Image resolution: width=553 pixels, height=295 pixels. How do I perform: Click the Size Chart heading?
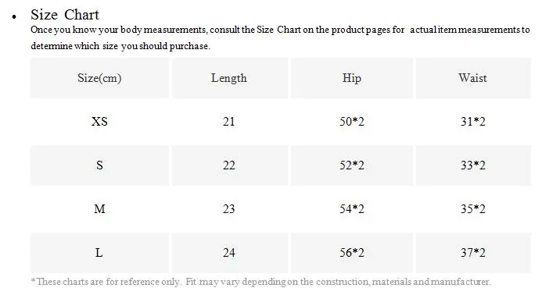[x=65, y=15]
